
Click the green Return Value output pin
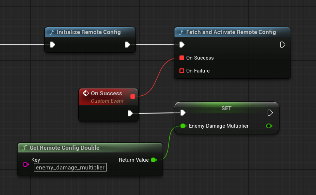(153, 160)
